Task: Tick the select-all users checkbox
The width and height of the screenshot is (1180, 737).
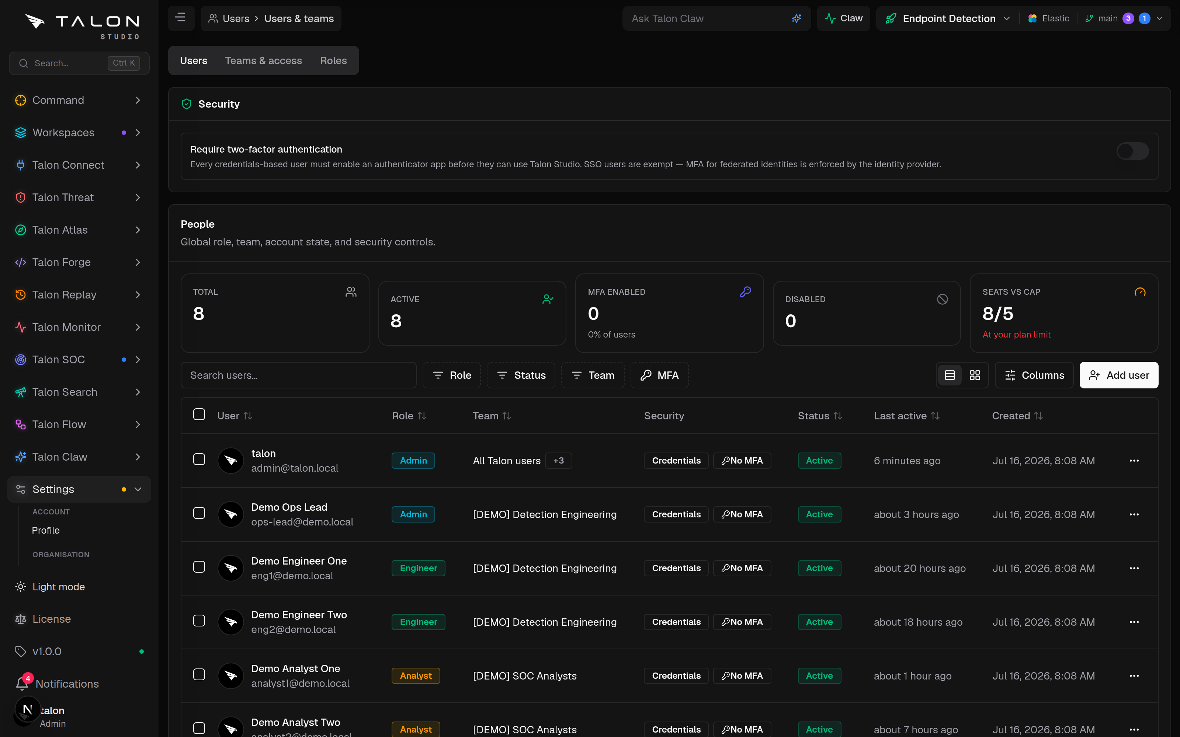Action: pos(199,414)
